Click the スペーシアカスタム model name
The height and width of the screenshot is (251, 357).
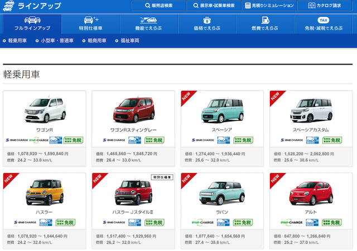click(x=311, y=130)
